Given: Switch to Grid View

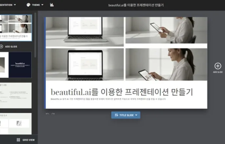Looking at the screenshot, I should point(26,140).
